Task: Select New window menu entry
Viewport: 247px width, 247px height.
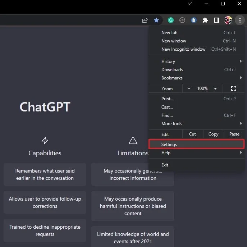Action: click(x=196, y=41)
